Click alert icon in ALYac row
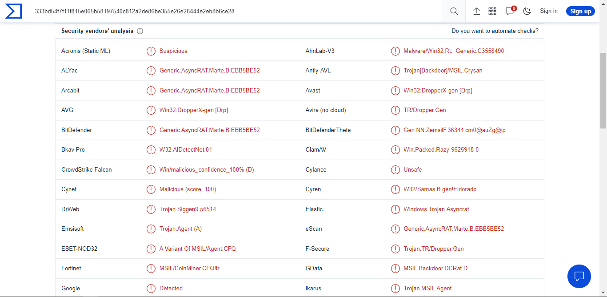This screenshot has height=297, width=607. pos(151,71)
